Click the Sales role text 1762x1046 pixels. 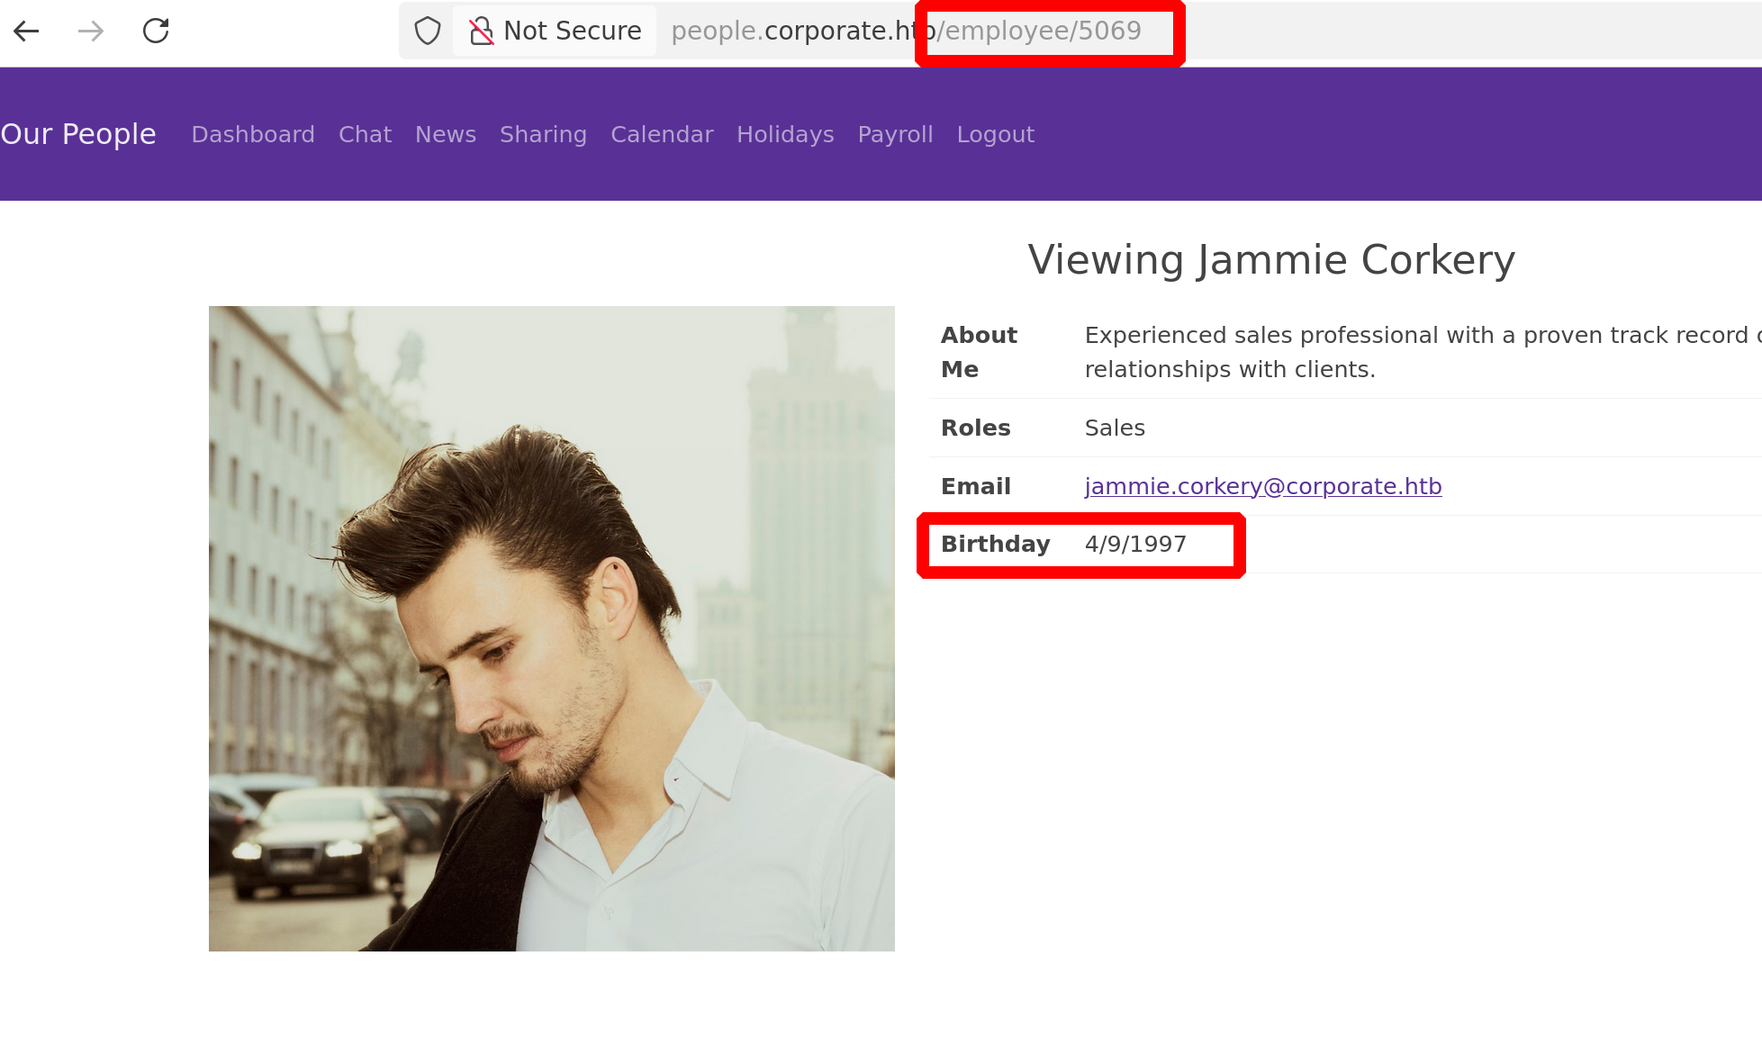tap(1115, 428)
